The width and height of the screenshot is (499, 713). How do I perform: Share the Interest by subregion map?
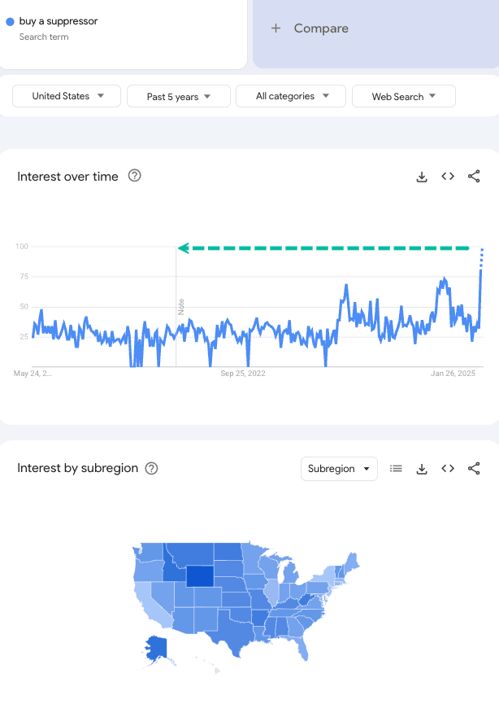click(x=474, y=469)
